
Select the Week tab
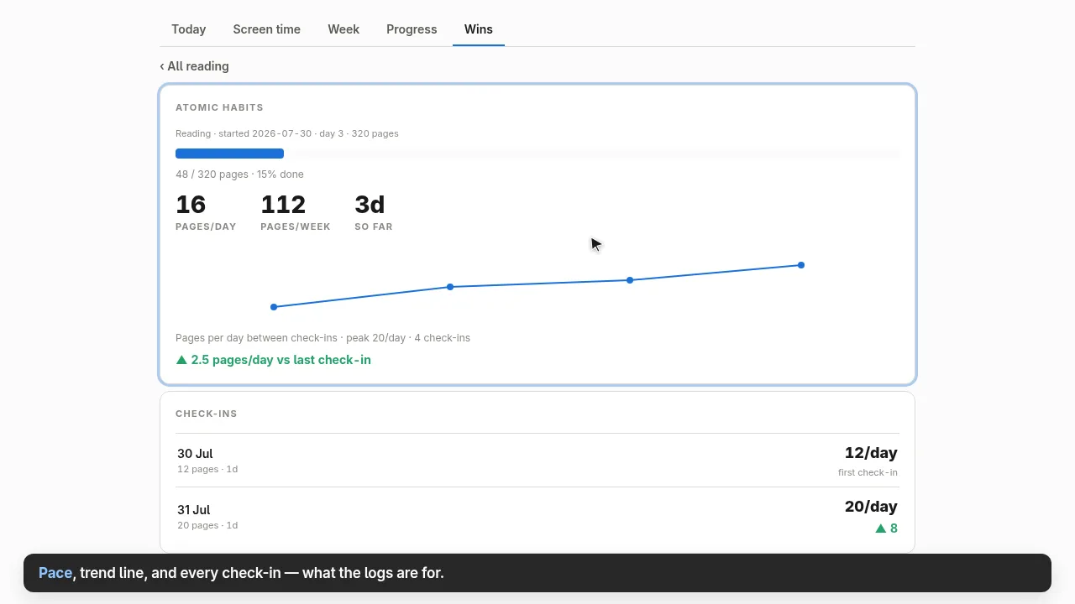(343, 29)
